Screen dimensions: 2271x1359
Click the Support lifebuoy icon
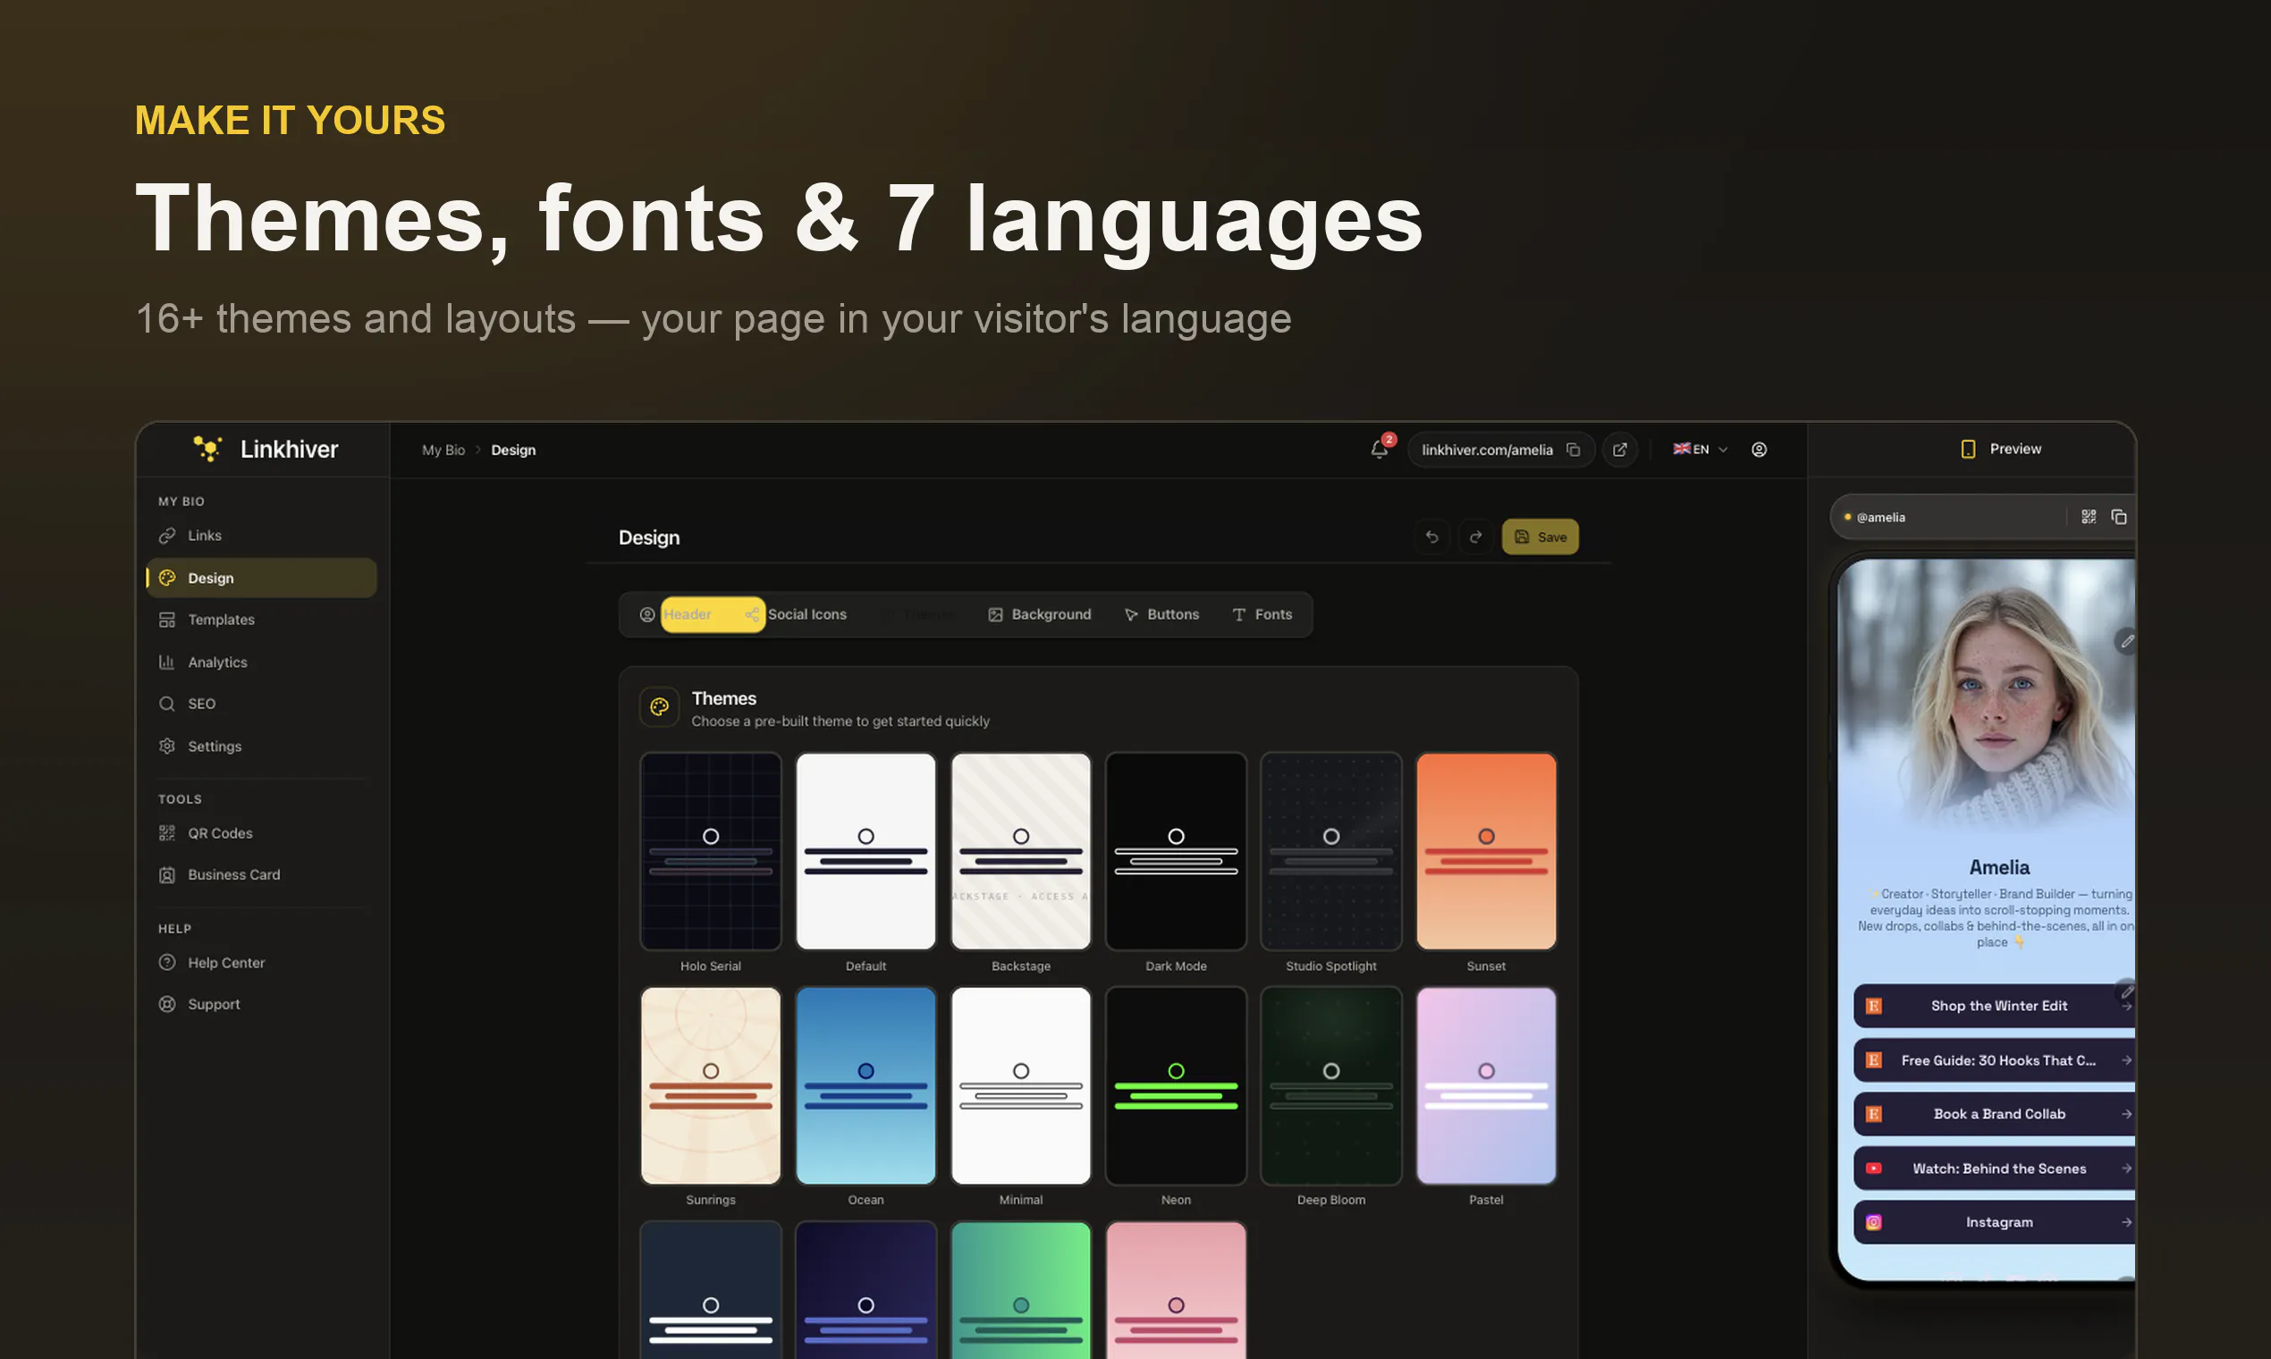pyautogui.click(x=166, y=1005)
